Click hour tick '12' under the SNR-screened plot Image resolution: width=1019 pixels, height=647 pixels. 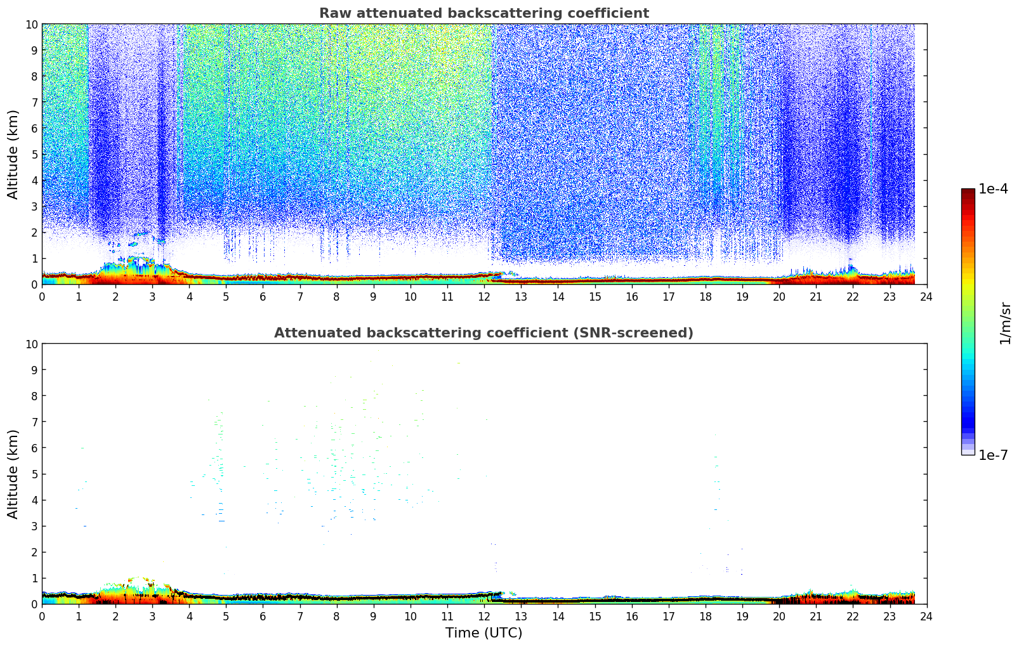(484, 616)
